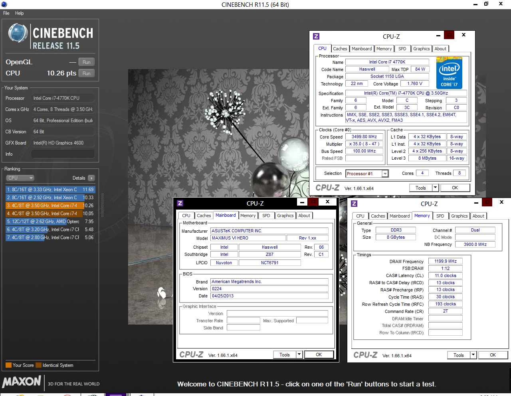Click the Identical System brown legend swatch
The width and height of the screenshot is (511, 396).
pos(38,365)
